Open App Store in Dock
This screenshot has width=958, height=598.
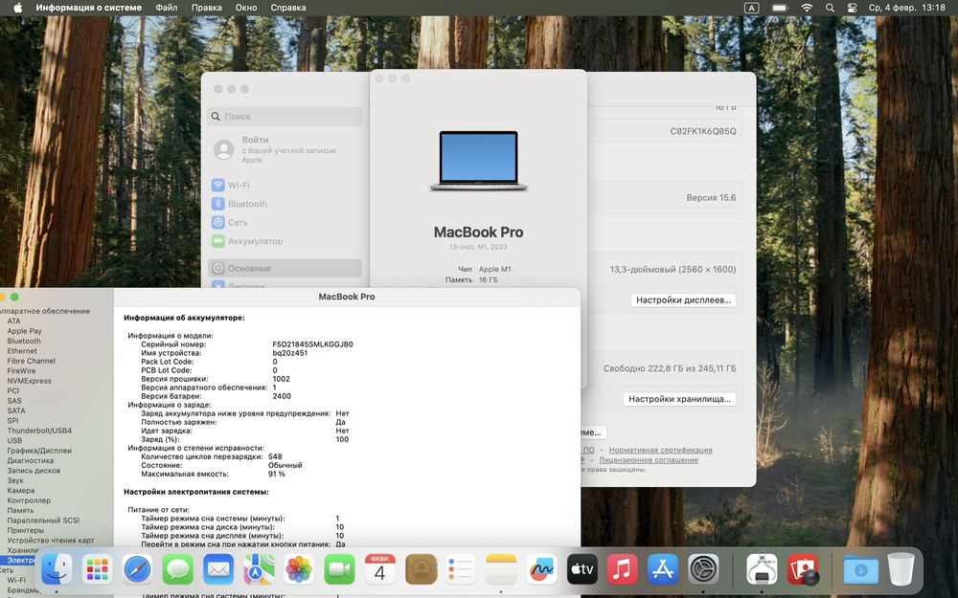663,570
